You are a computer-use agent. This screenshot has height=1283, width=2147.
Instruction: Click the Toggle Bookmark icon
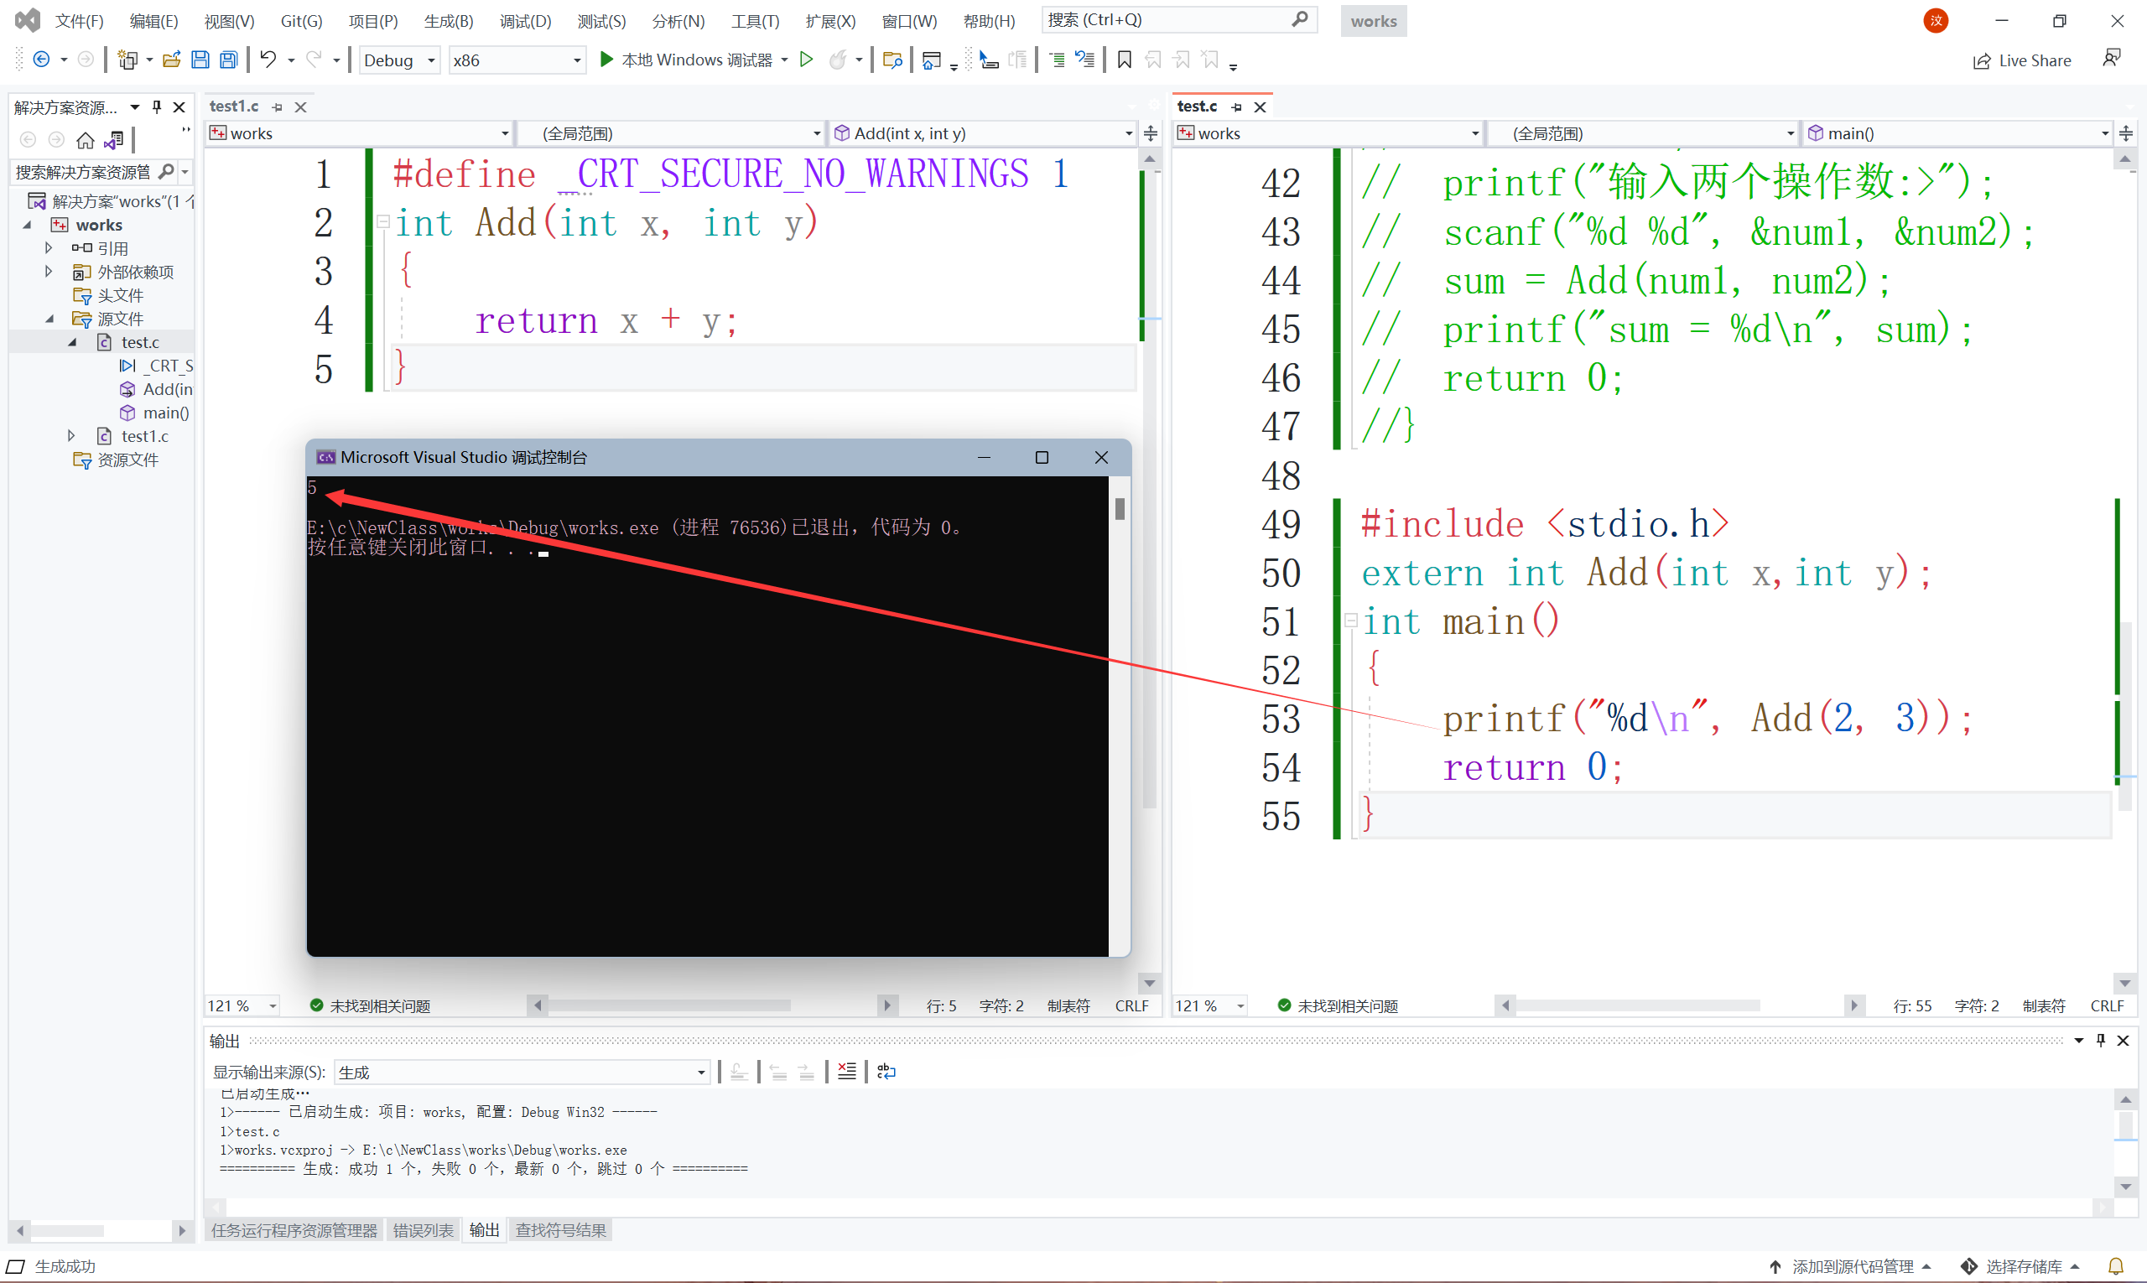[x=1124, y=60]
